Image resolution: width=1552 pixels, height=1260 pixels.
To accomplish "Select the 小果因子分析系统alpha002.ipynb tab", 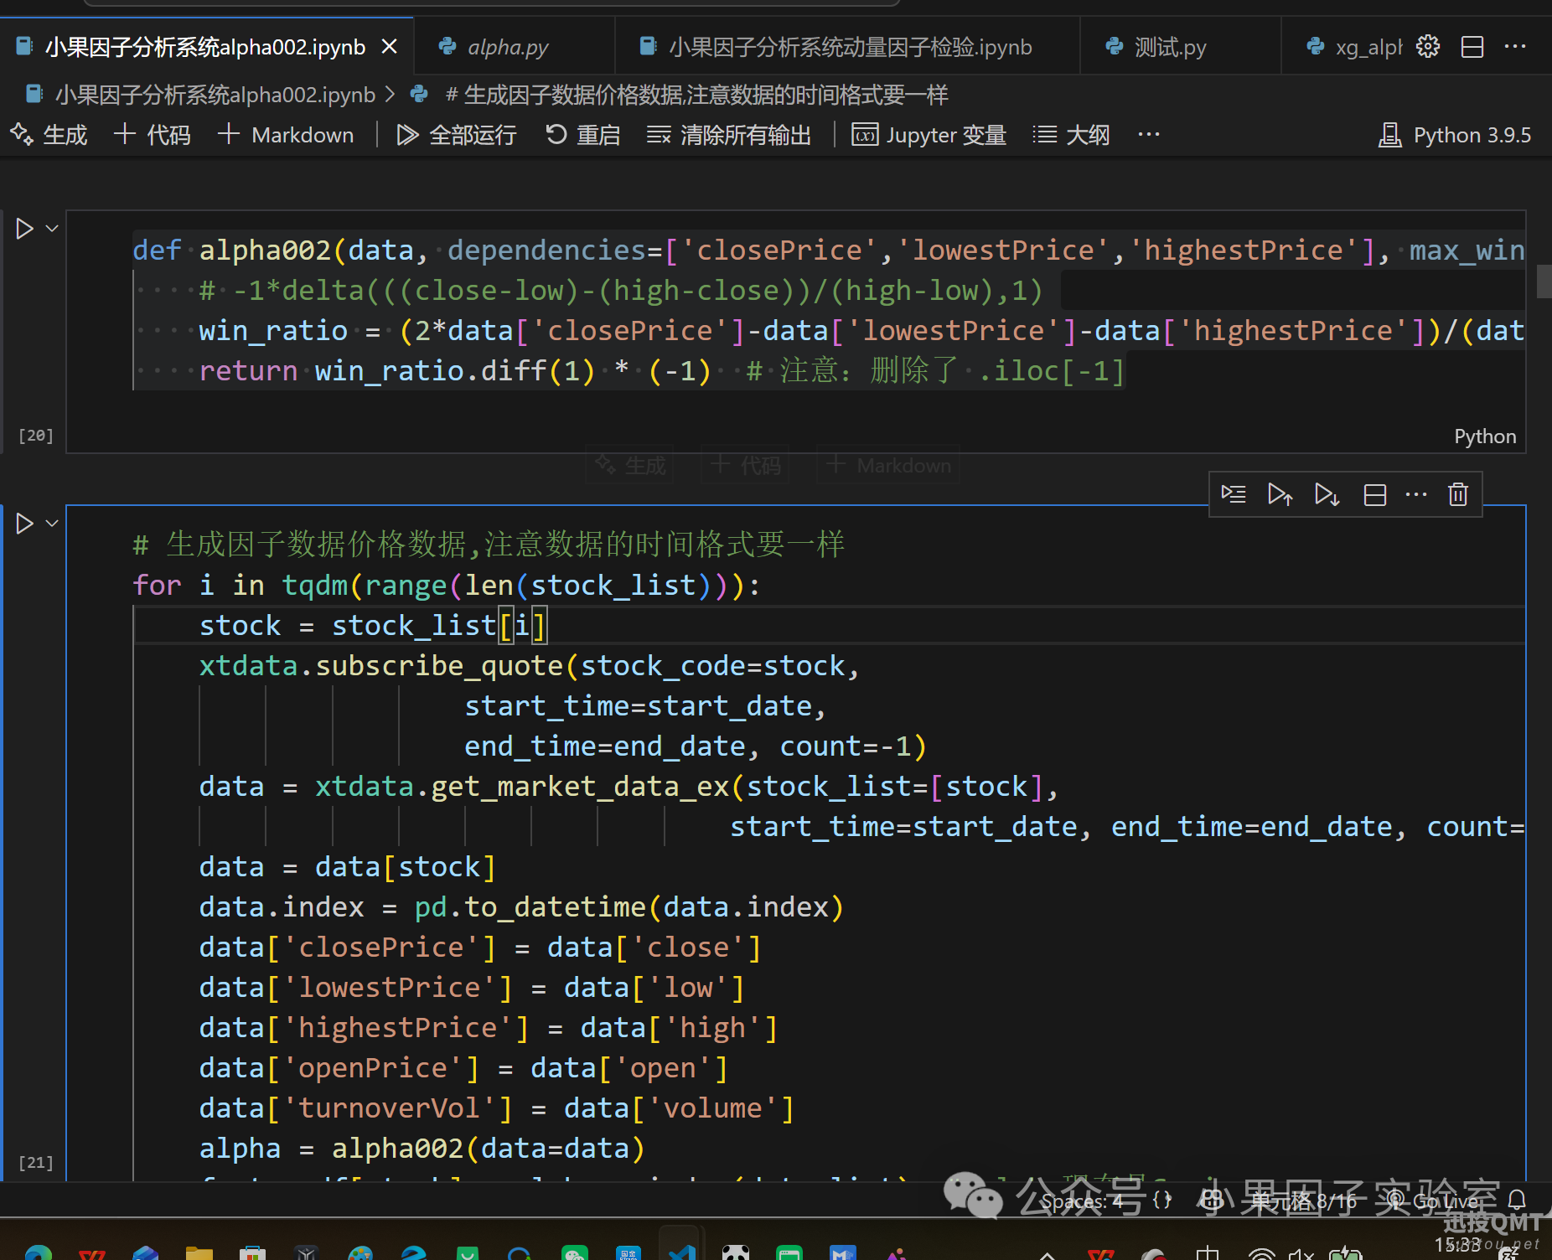I will (205, 47).
